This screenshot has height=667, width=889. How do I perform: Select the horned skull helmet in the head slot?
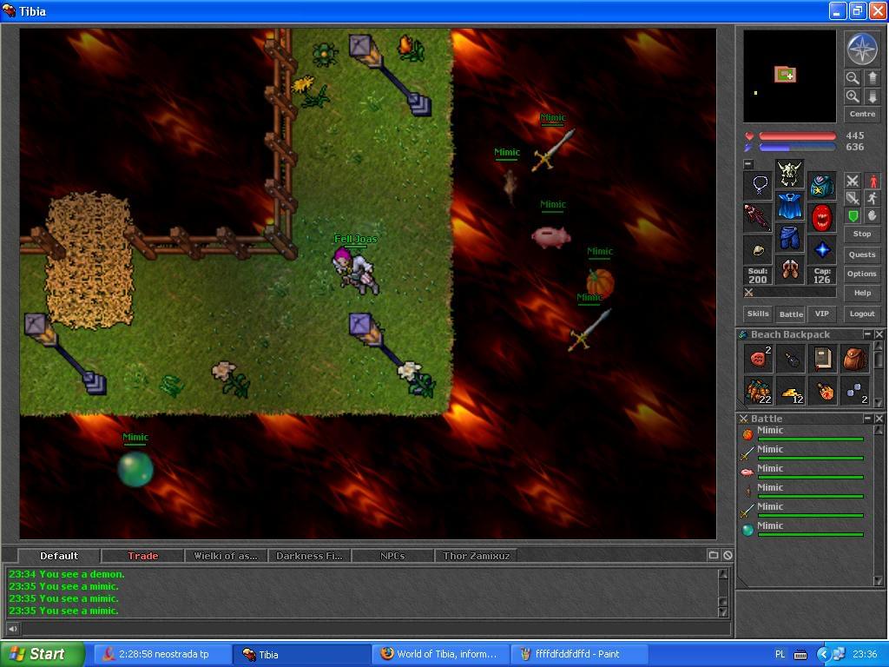pos(789,174)
